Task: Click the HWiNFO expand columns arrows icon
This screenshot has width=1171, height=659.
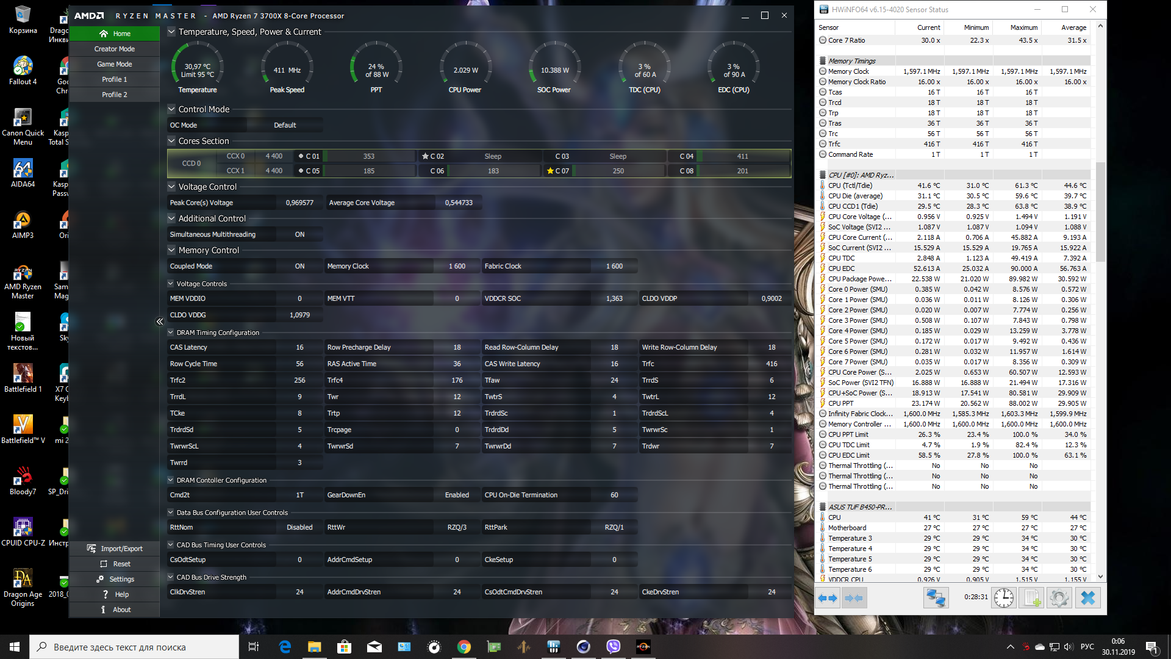Action: coord(828,598)
